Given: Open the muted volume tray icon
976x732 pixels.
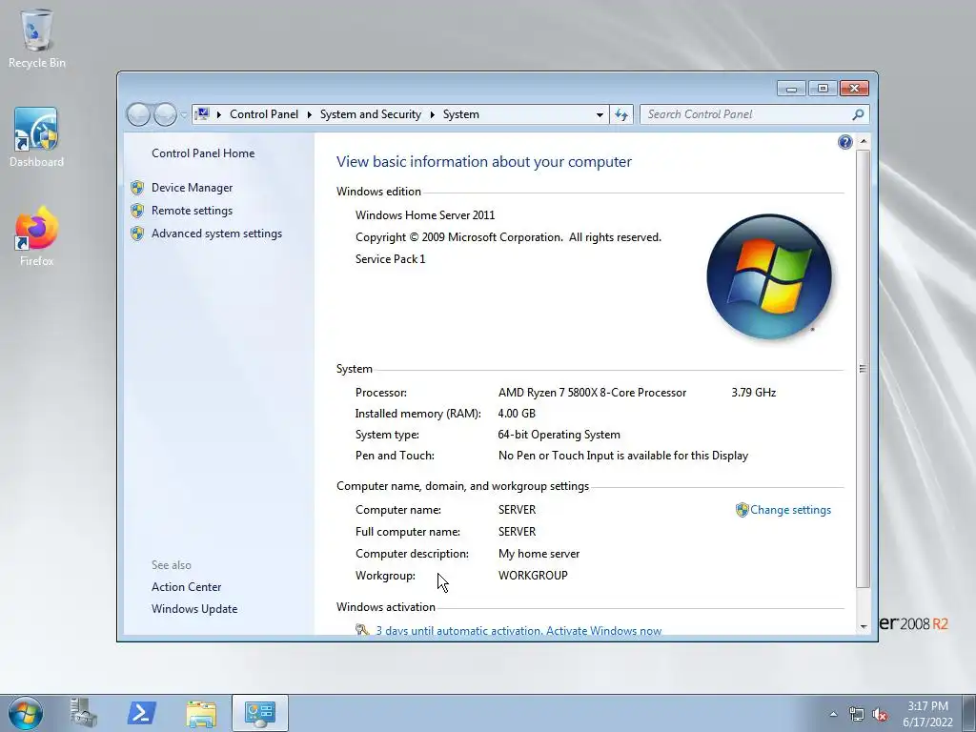Looking at the screenshot, I should [880, 715].
